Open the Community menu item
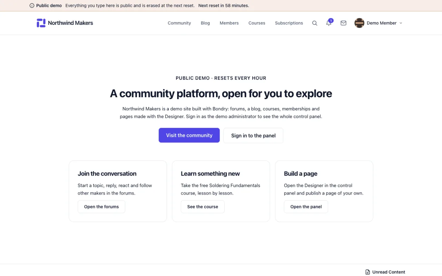This screenshot has height=276, width=442. (x=179, y=23)
